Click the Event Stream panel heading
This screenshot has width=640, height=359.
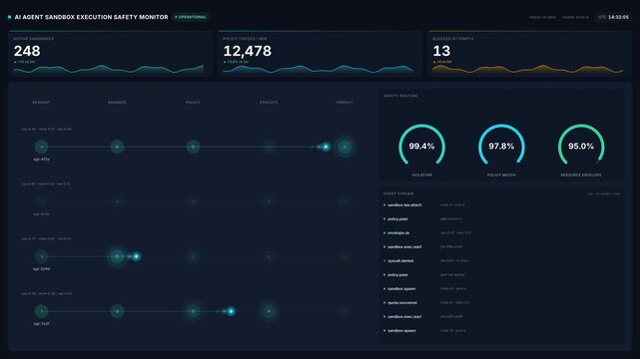pos(398,193)
